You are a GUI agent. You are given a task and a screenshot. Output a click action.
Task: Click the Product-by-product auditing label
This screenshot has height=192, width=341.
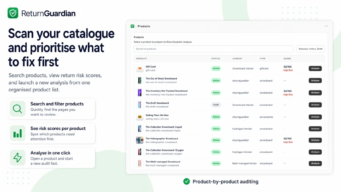pyautogui.click(x=225, y=182)
